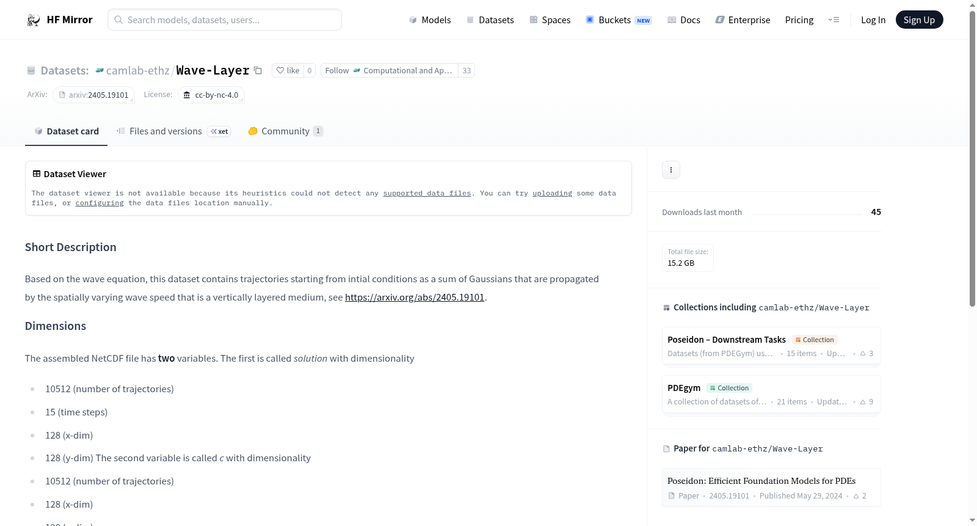Click the upvote icon on the paper card
Screen dimensions: 977x526
coord(856,496)
